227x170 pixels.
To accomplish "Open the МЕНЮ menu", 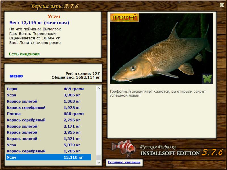I will pyautogui.click(x=16, y=76).
